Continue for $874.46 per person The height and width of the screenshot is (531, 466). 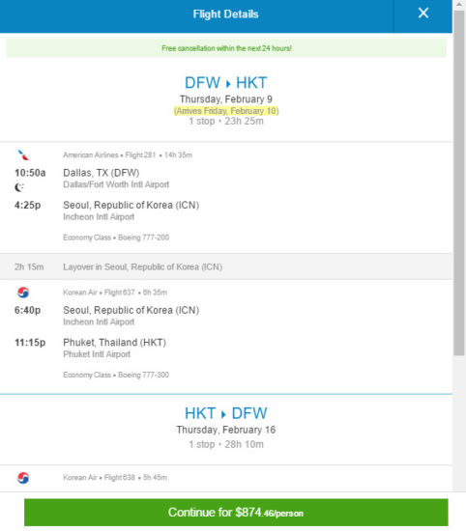click(x=236, y=513)
